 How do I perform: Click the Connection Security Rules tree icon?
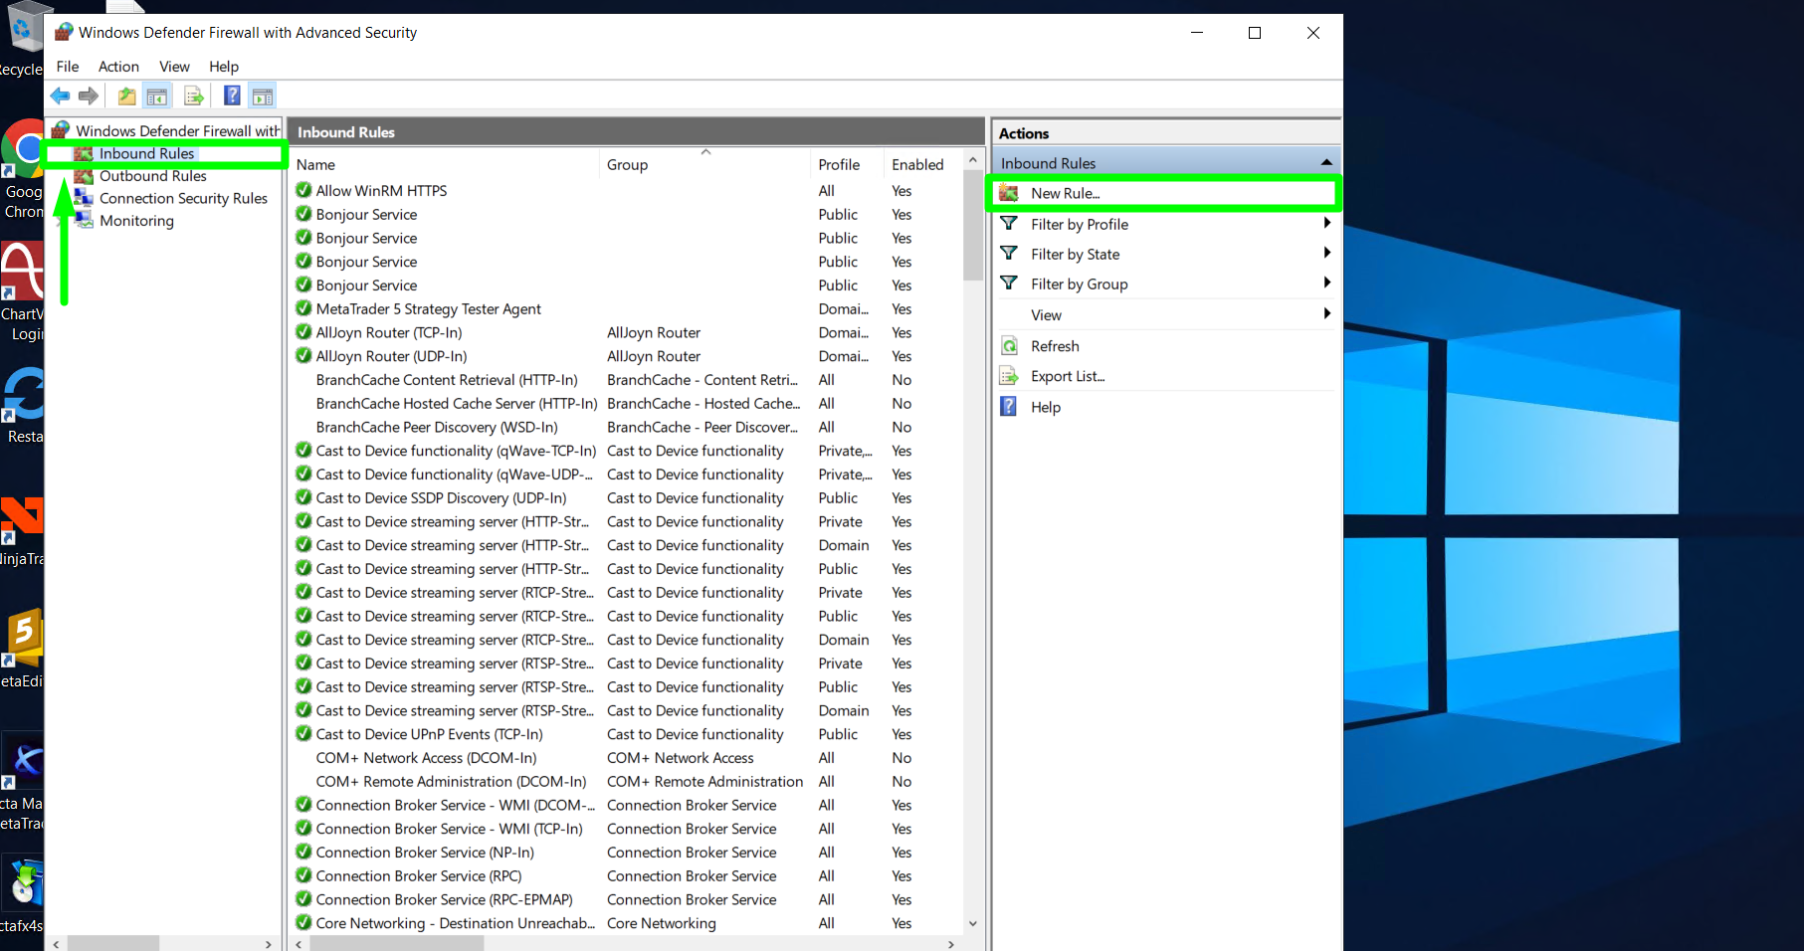tap(84, 198)
